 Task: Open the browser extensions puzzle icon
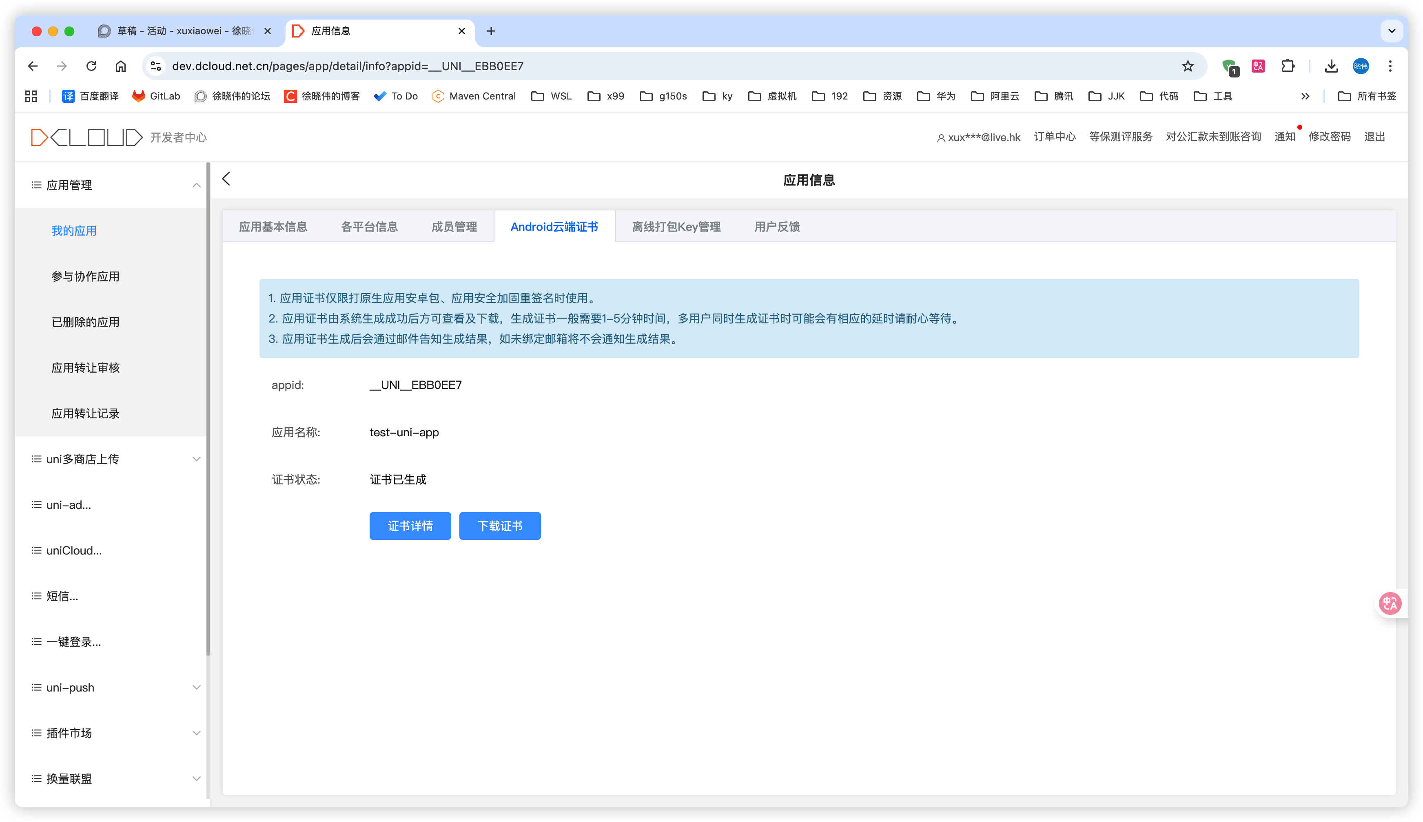[1288, 66]
